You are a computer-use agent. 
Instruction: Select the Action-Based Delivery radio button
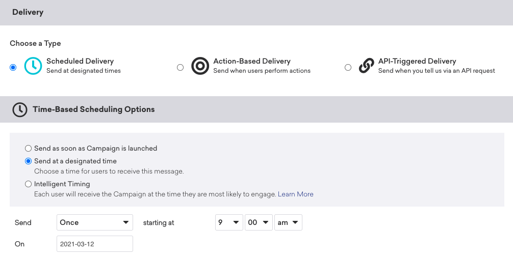(181, 67)
